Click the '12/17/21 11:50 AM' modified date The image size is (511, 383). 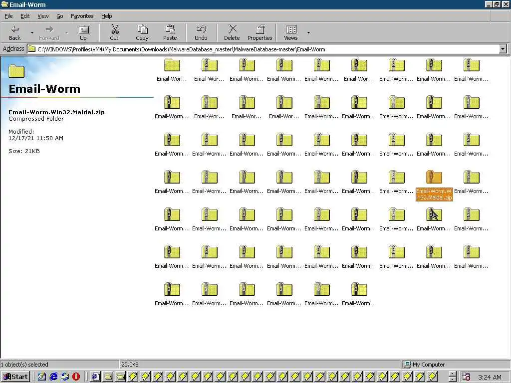click(x=36, y=138)
